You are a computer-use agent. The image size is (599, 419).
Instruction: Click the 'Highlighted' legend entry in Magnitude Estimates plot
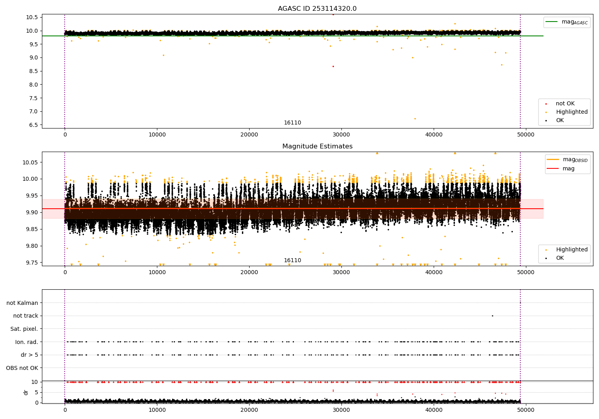(571, 250)
